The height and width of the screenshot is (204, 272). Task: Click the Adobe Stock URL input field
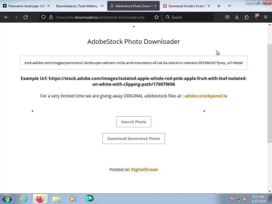pyautogui.click(x=134, y=63)
